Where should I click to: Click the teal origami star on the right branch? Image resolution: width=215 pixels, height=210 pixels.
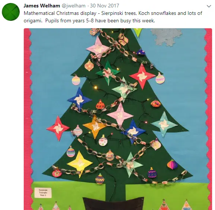click(x=164, y=124)
